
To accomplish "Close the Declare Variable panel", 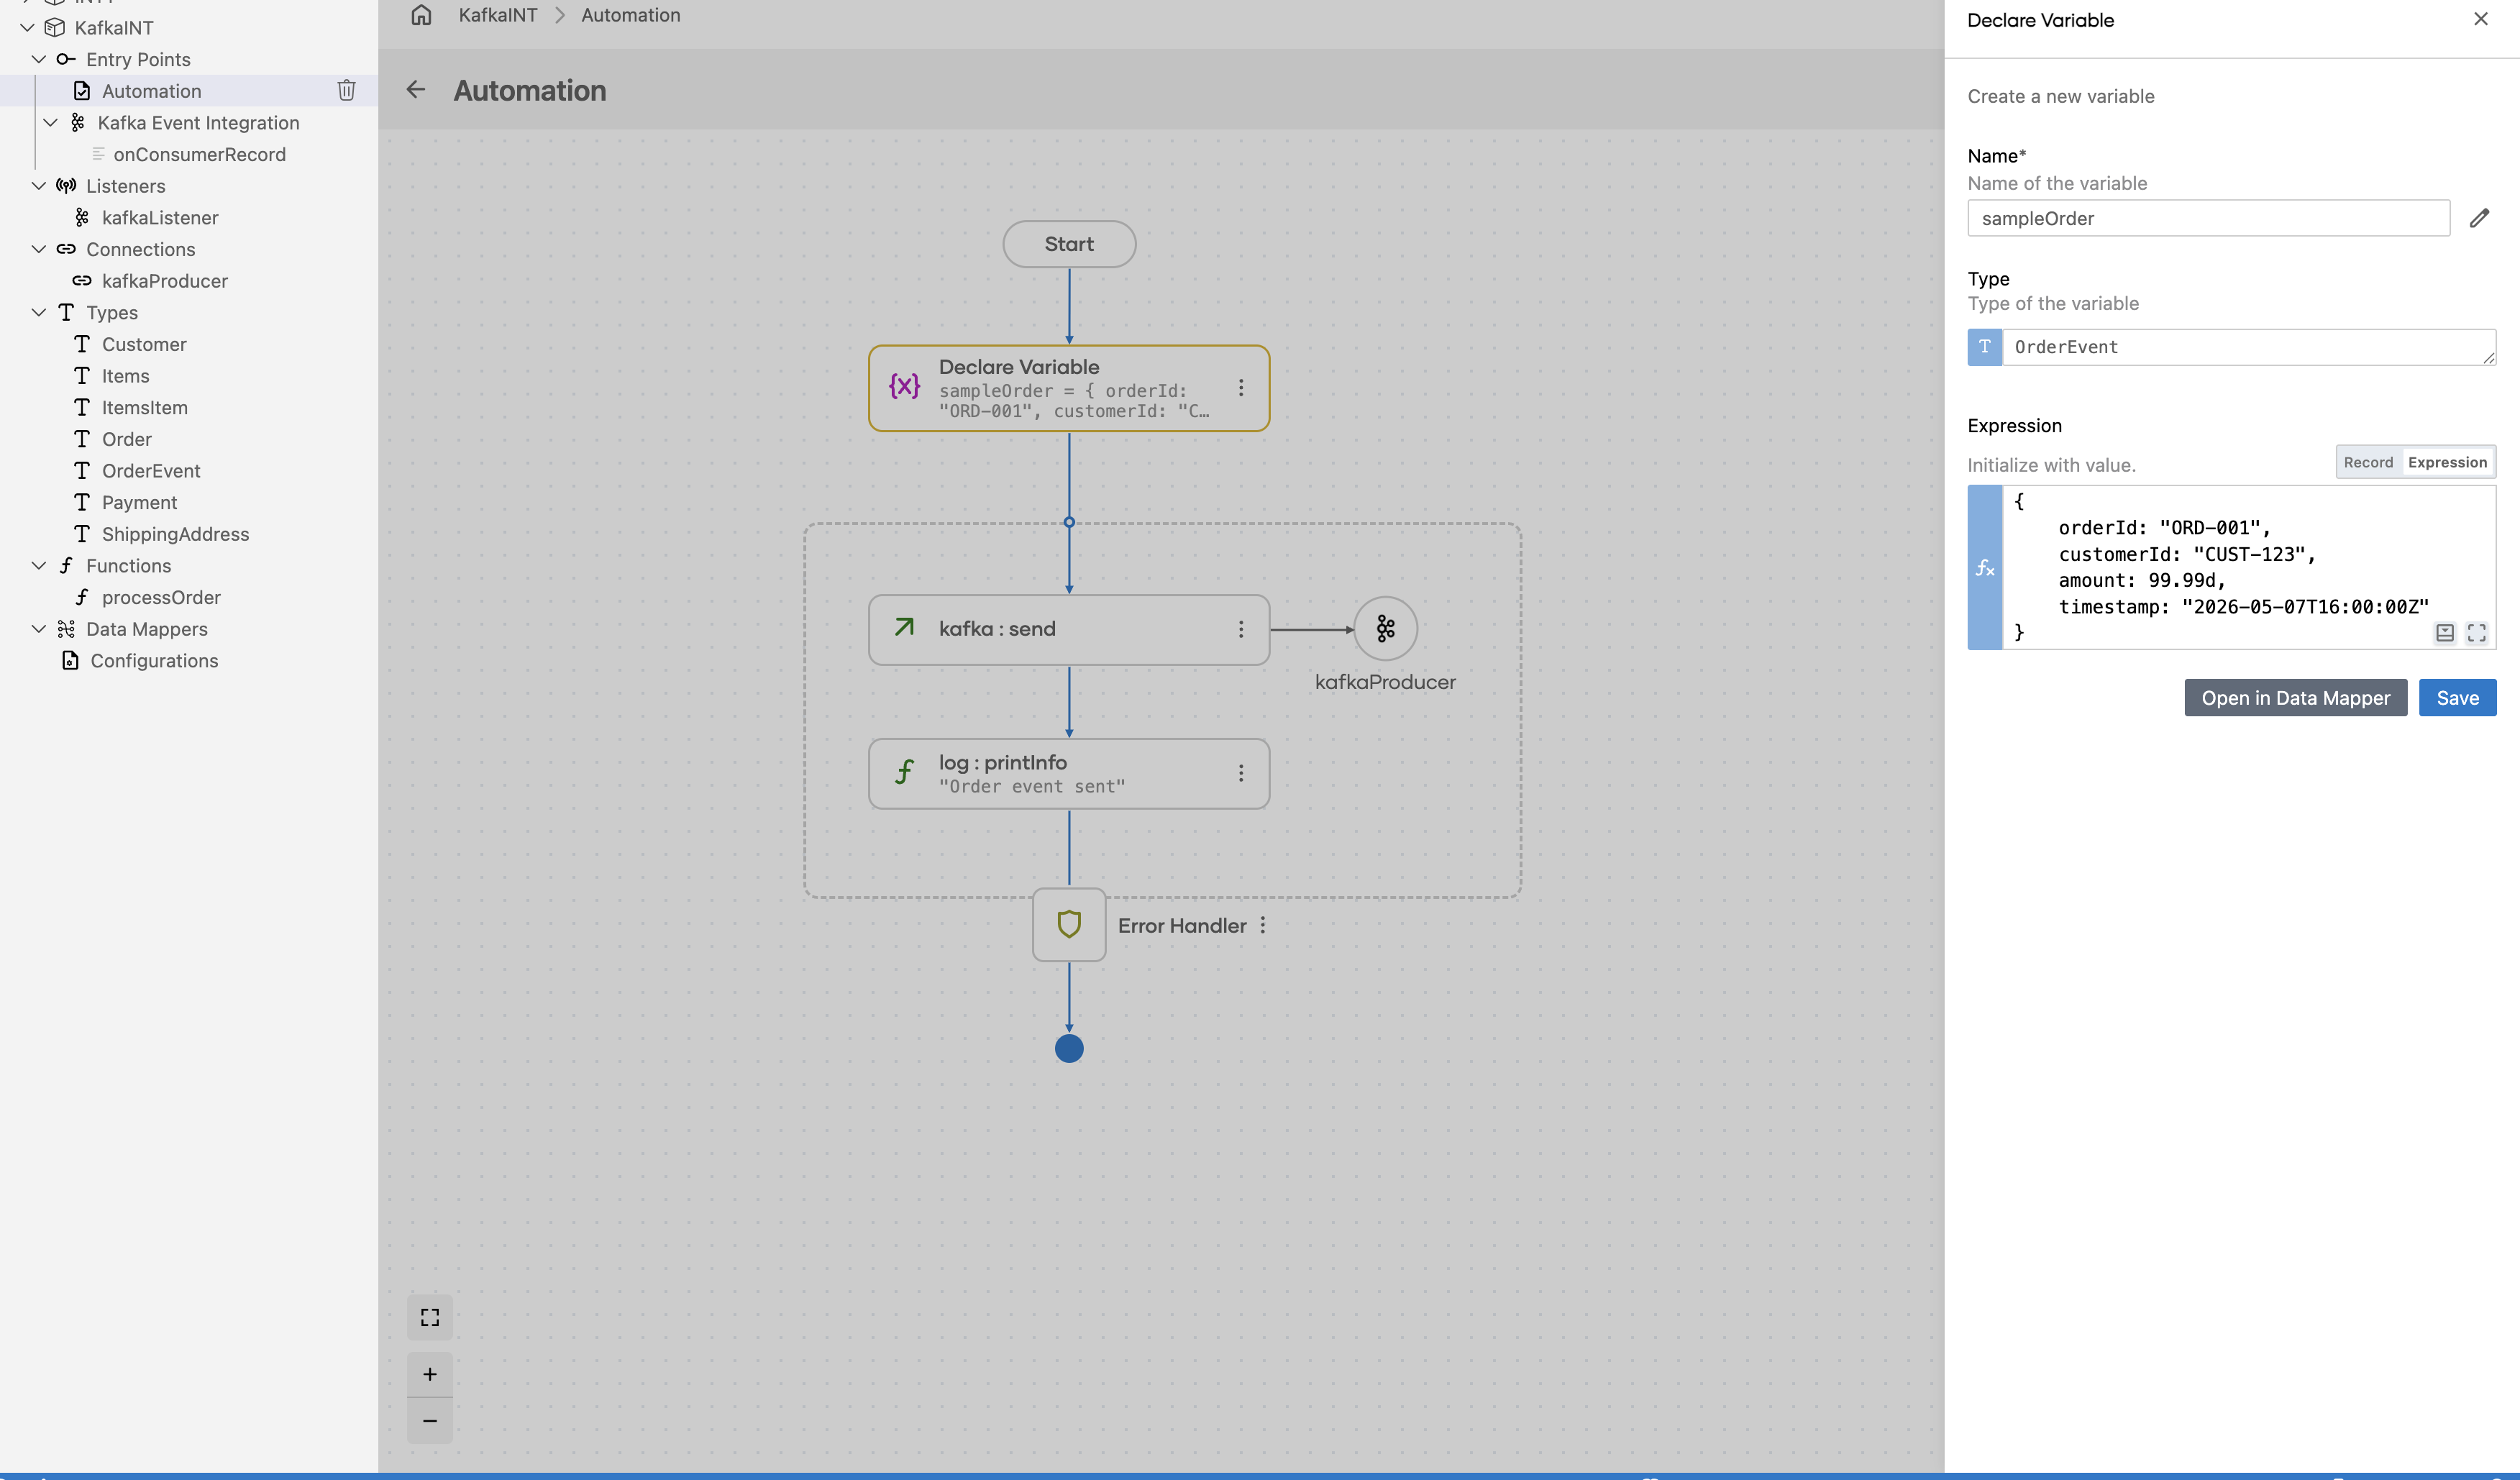I will [2481, 19].
